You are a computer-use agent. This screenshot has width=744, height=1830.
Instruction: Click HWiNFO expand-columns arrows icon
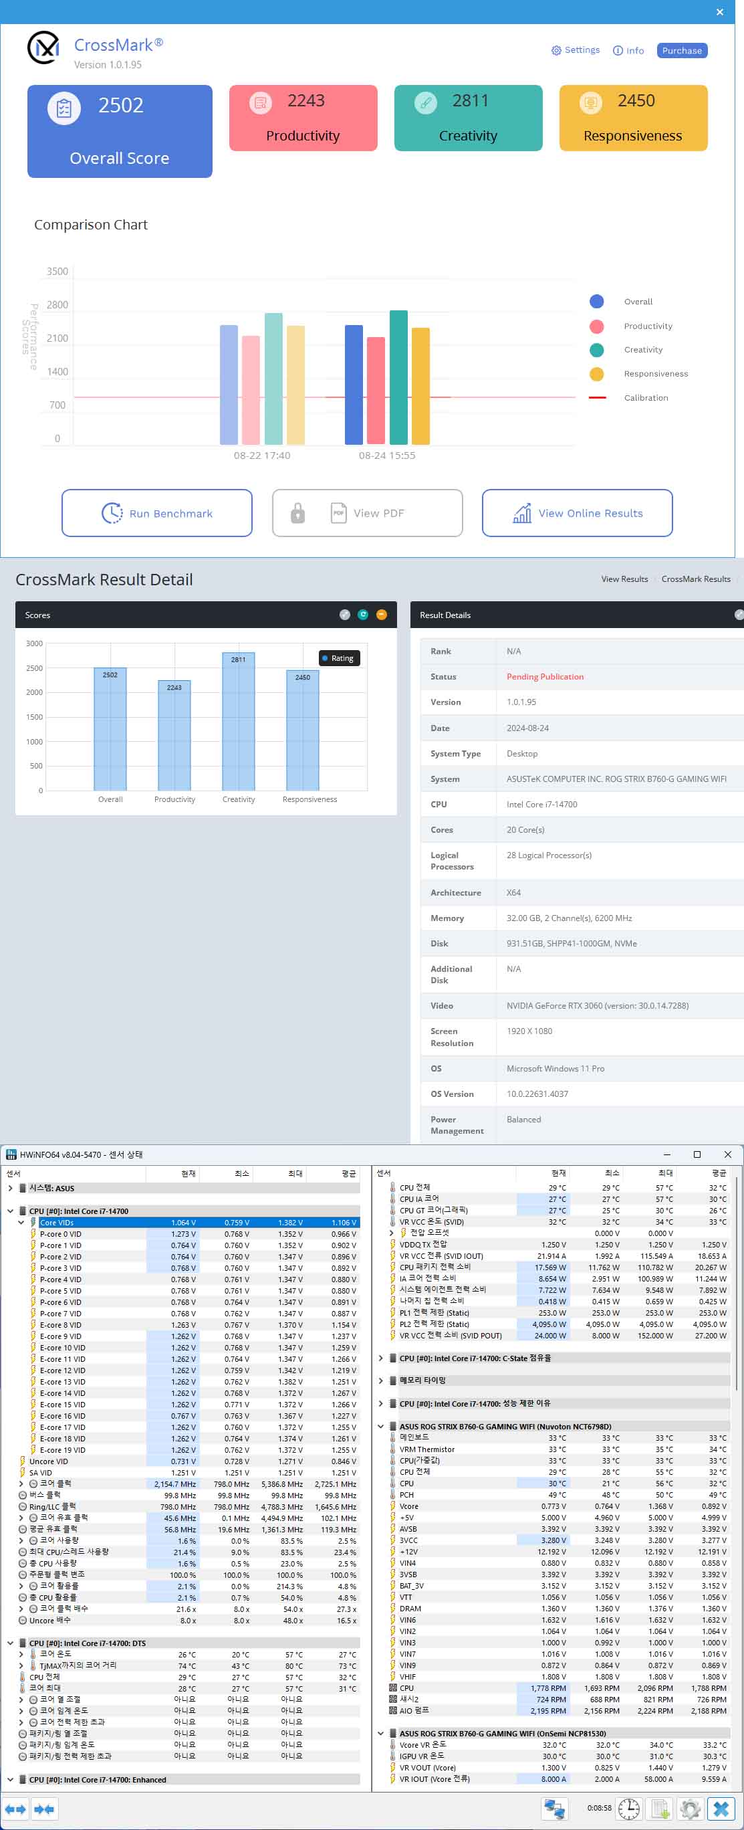pos(15,1809)
